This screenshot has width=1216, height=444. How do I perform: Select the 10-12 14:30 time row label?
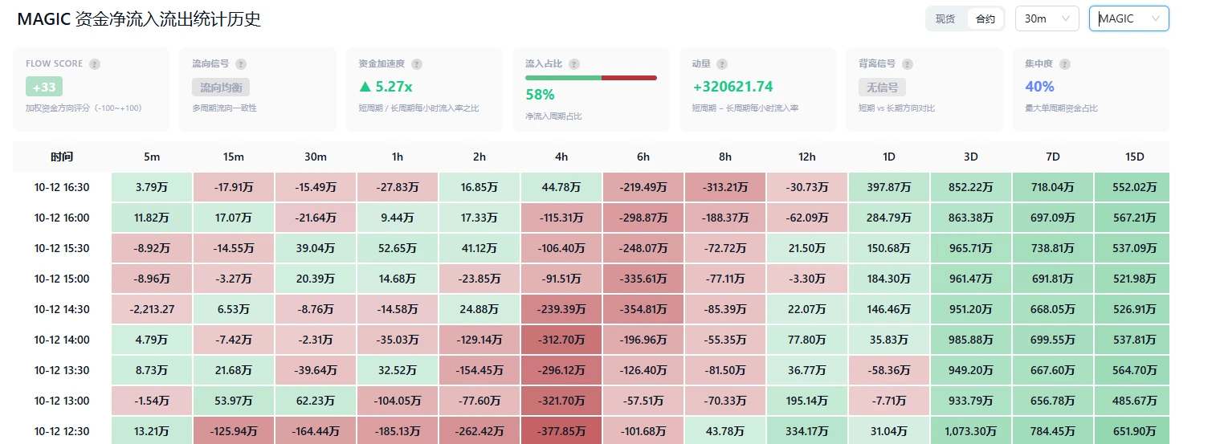[62, 309]
